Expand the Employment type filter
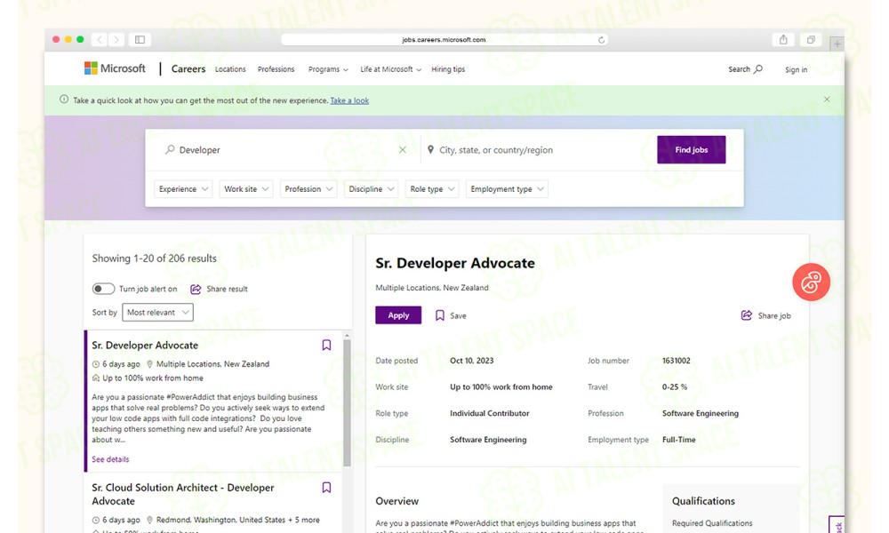Viewport: 889px width, 533px height. (507, 189)
